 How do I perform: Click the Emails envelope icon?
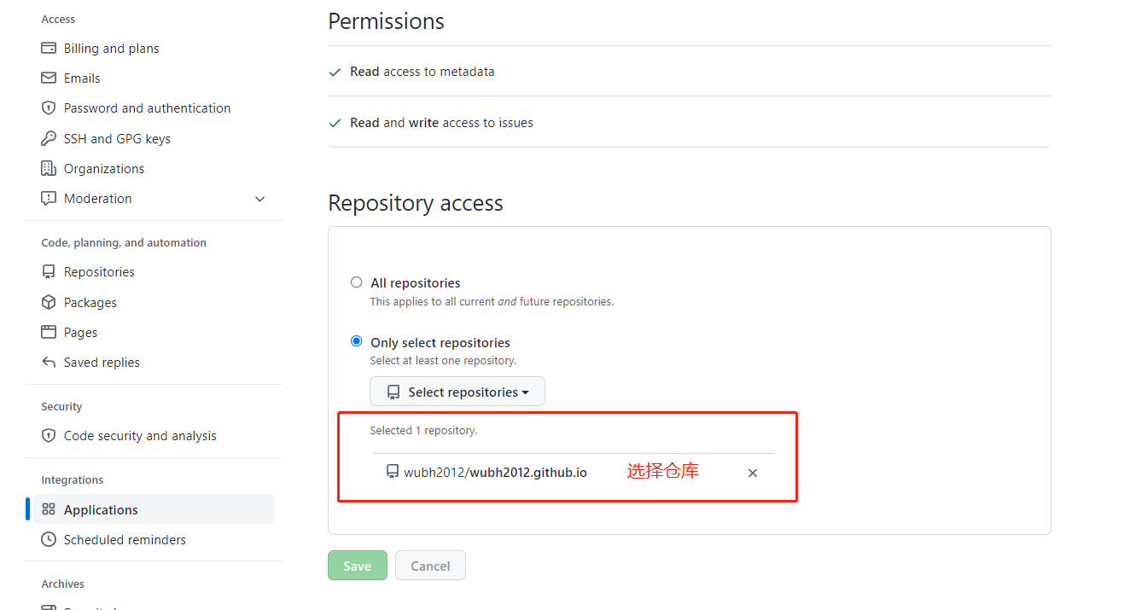49,78
